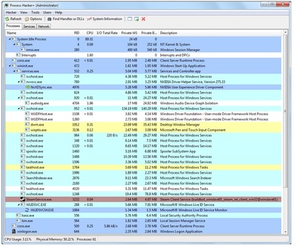Click the winlogon.exe process icon
Screen dimensions: 294x247
[14, 231]
